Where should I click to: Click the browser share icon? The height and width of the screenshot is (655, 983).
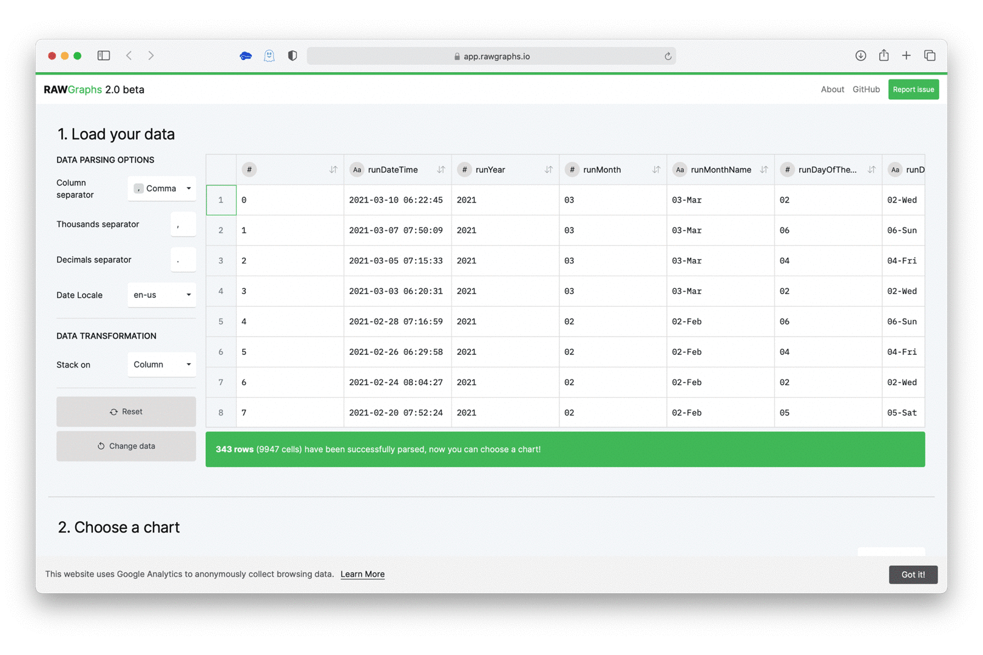click(883, 56)
